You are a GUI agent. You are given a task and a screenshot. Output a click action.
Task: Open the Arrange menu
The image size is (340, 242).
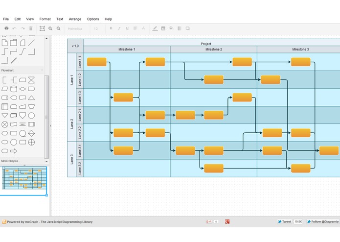click(75, 19)
